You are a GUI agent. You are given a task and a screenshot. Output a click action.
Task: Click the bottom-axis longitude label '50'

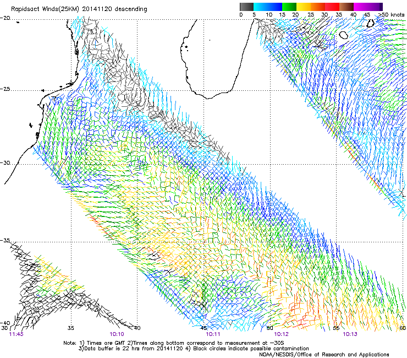[x=270, y=328]
